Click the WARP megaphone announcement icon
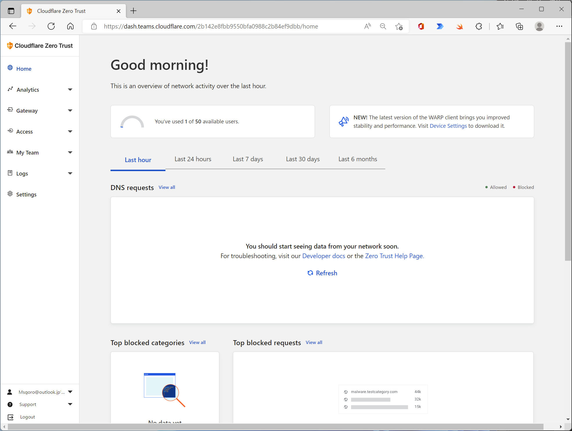 click(x=343, y=121)
